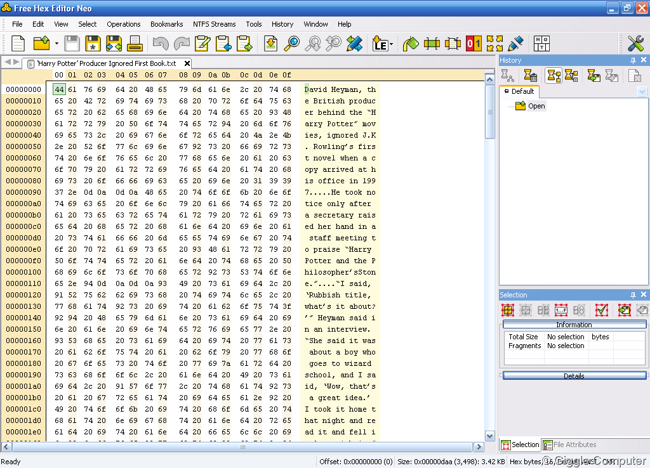This screenshot has height=468, width=650.
Task: Click the Go to offset download-arrow icon
Action: click(x=270, y=43)
